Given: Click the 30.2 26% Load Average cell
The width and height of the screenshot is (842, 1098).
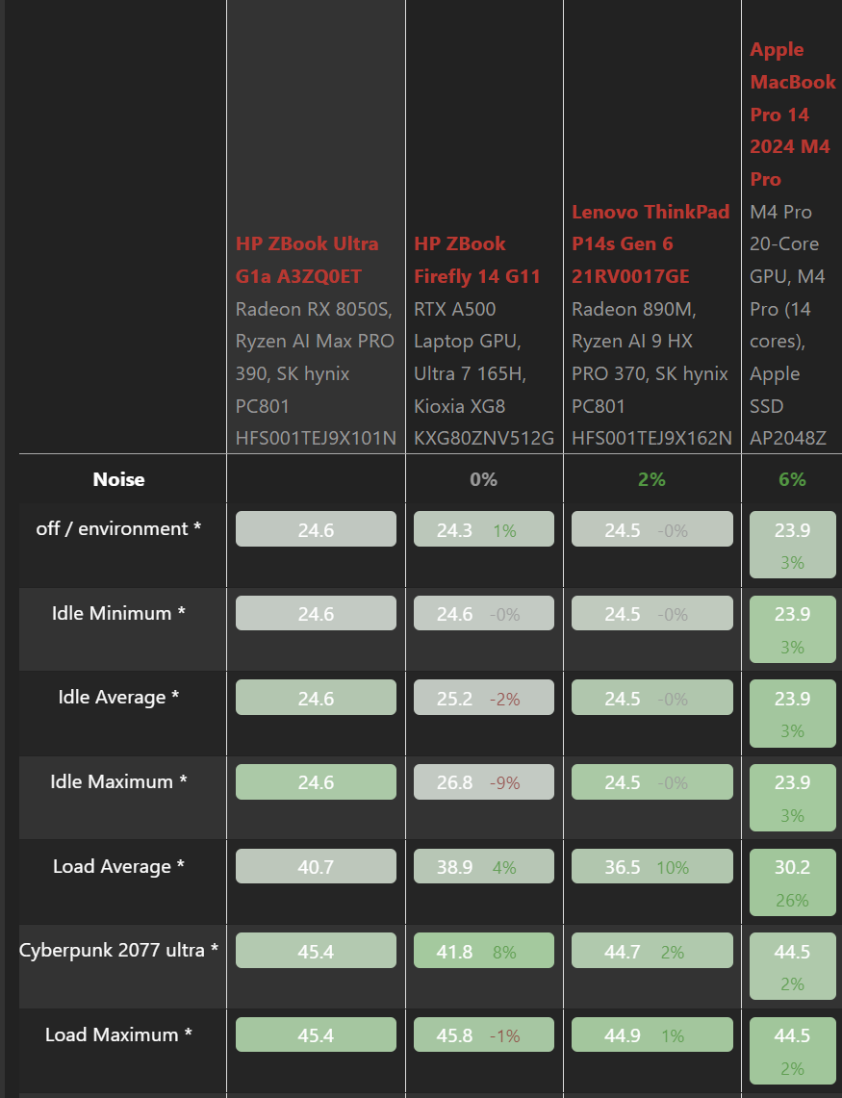Looking at the screenshot, I should click(792, 882).
